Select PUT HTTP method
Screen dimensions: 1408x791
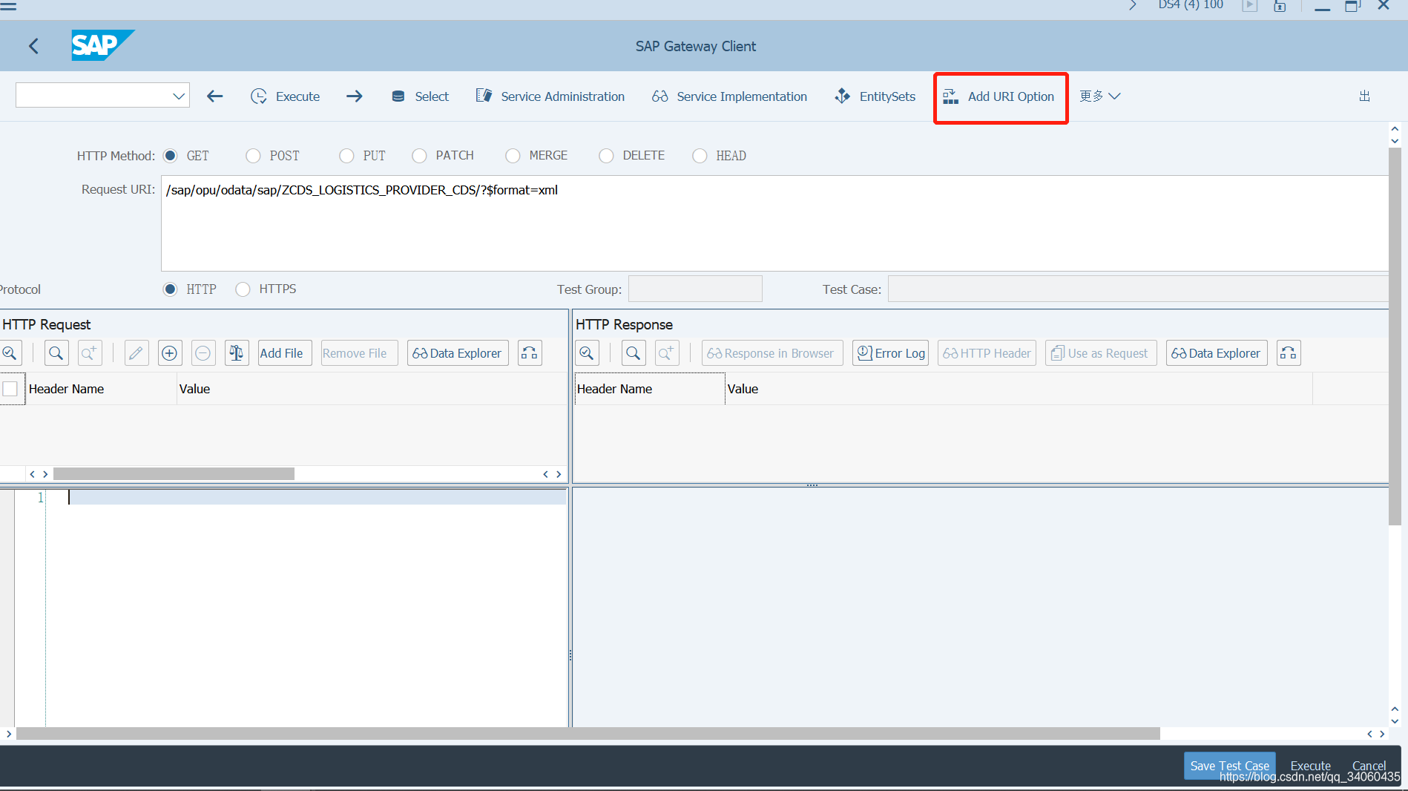pyautogui.click(x=346, y=156)
